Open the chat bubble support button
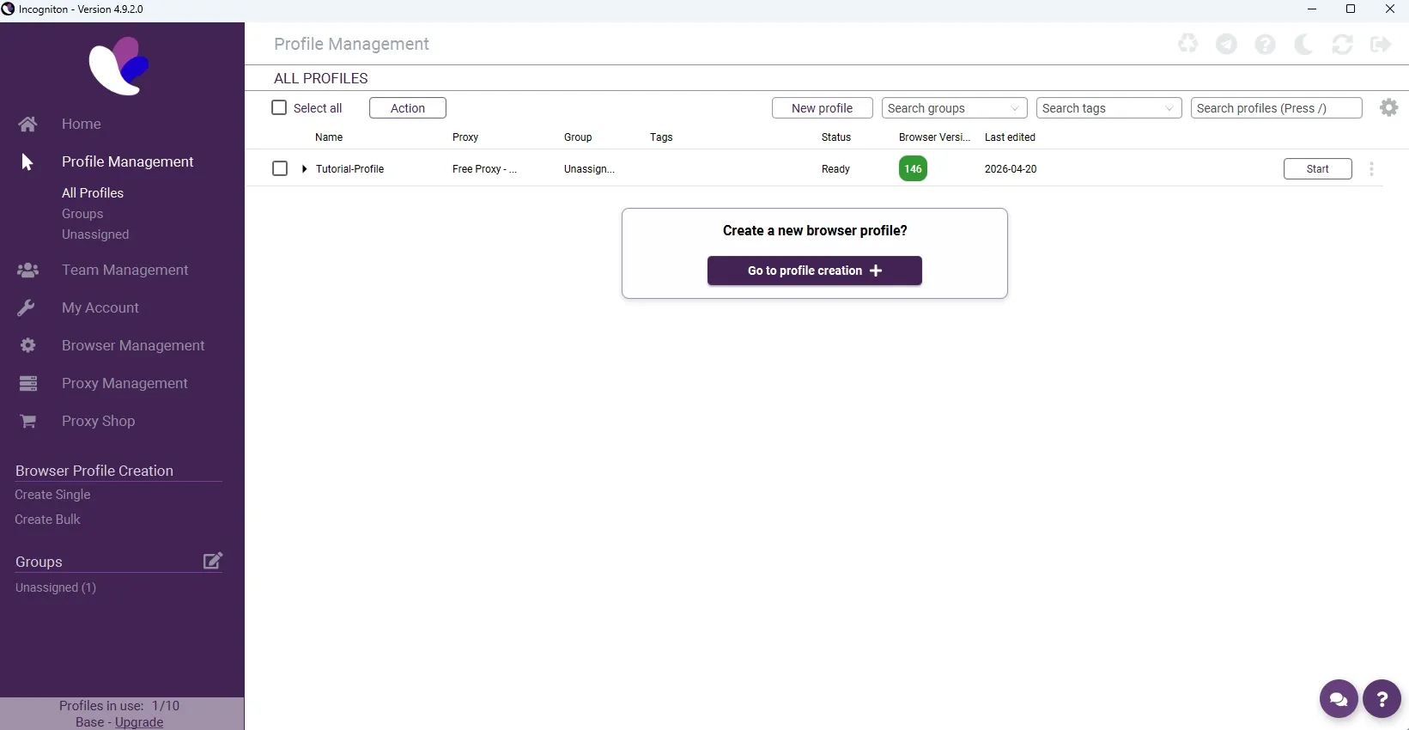Viewport: 1409px width, 730px height. (x=1339, y=699)
